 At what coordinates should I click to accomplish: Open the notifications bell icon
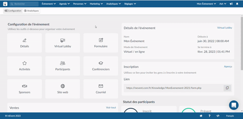click(x=237, y=4)
